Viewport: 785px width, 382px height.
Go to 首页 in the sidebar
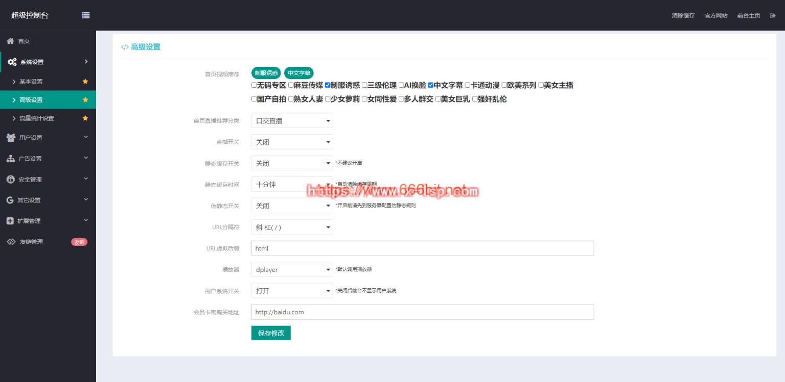[48, 41]
